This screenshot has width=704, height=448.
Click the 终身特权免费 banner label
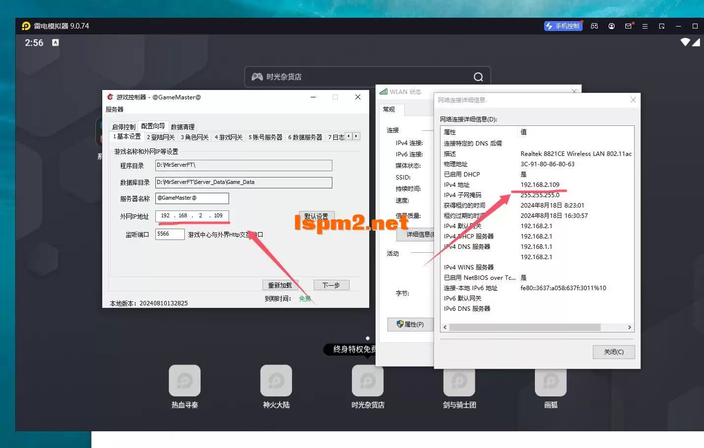[x=350, y=349]
